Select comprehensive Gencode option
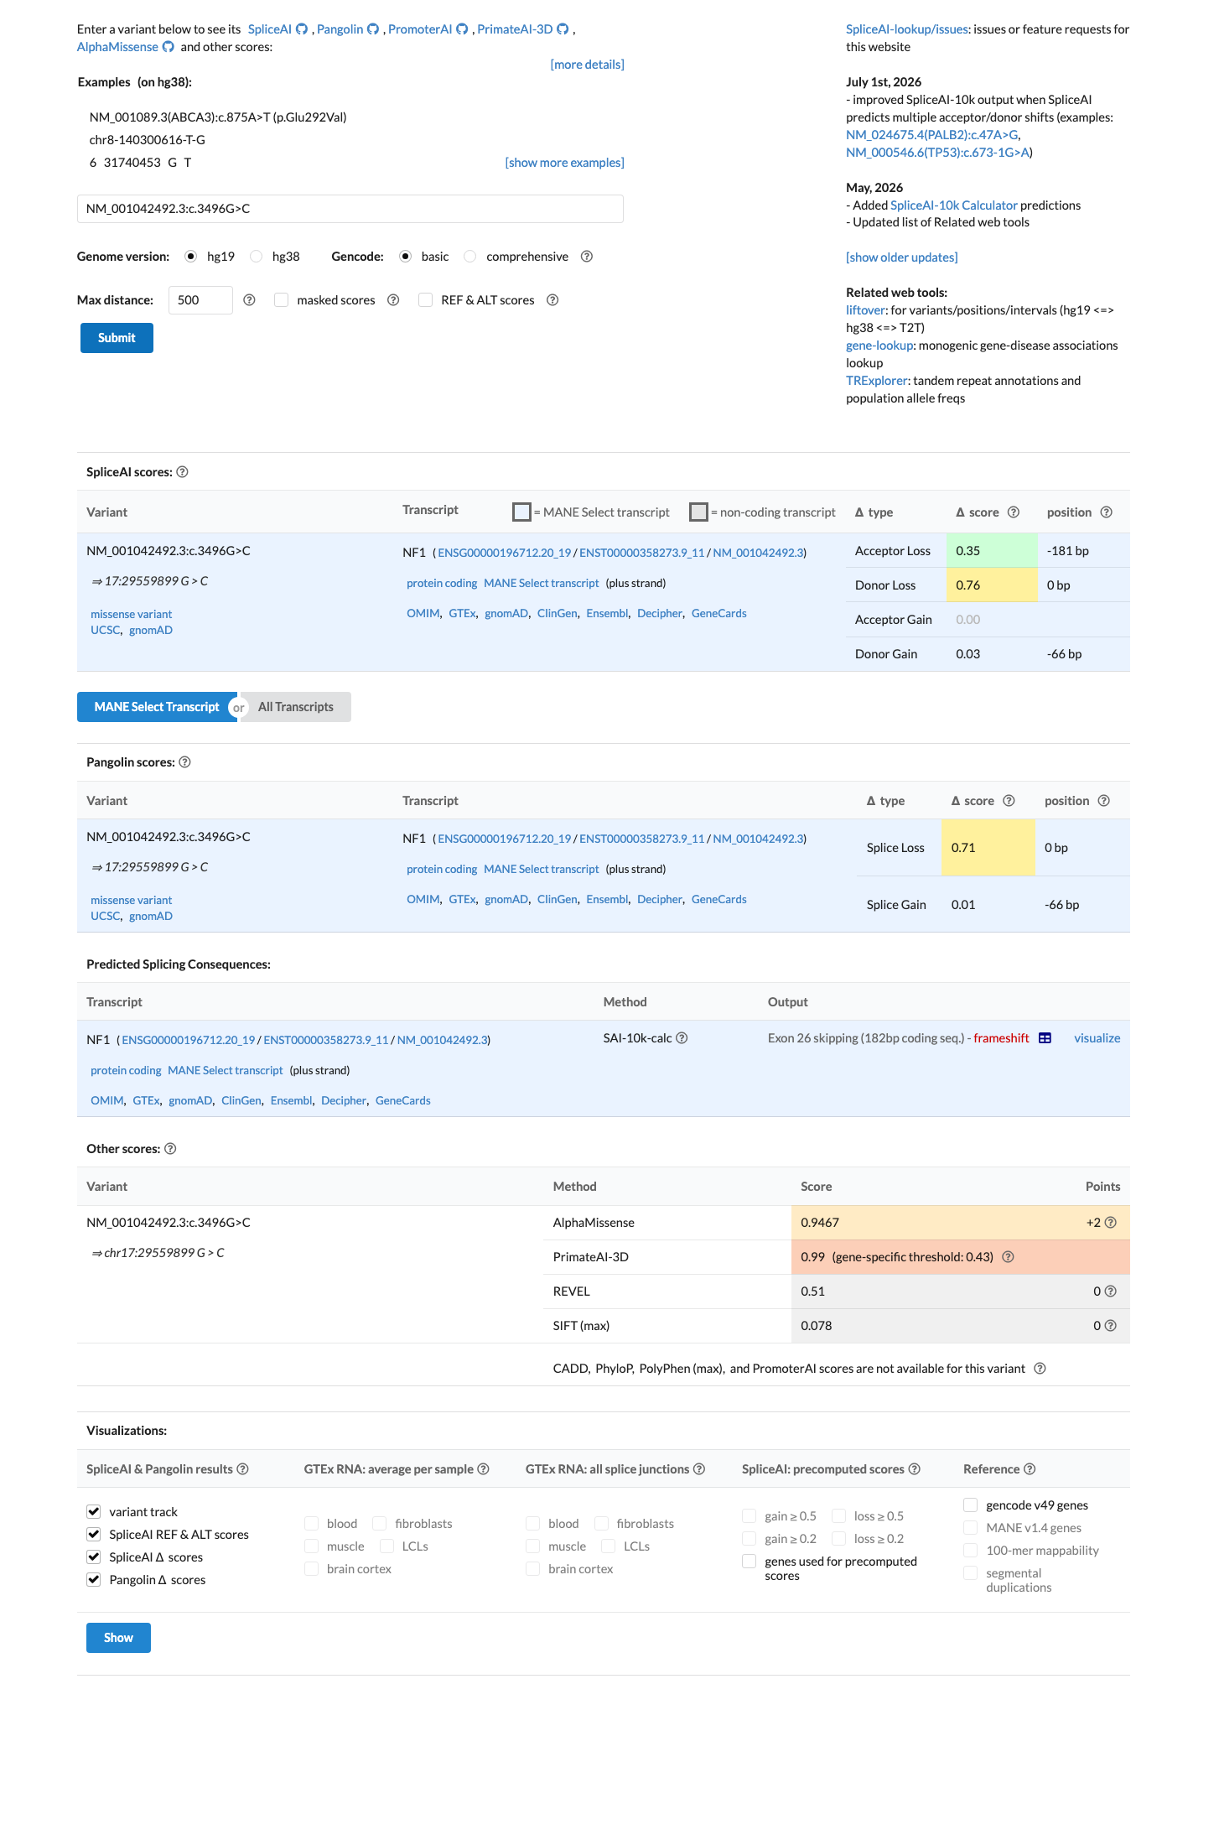The width and height of the screenshot is (1219, 1845). coord(470,257)
